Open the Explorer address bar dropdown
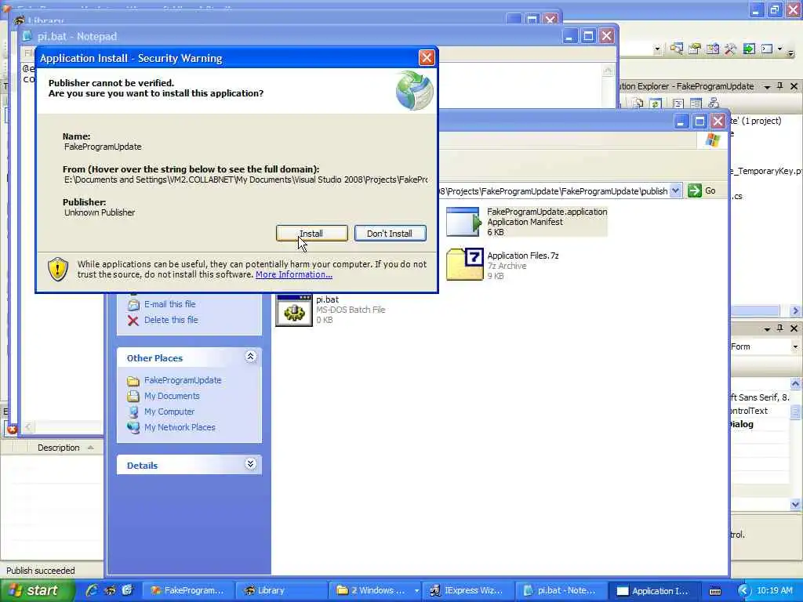803x602 pixels. click(x=675, y=191)
